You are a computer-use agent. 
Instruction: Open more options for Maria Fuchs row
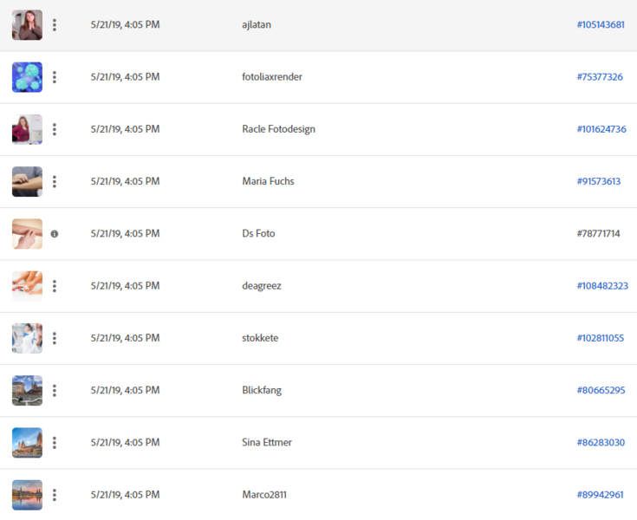(55, 182)
